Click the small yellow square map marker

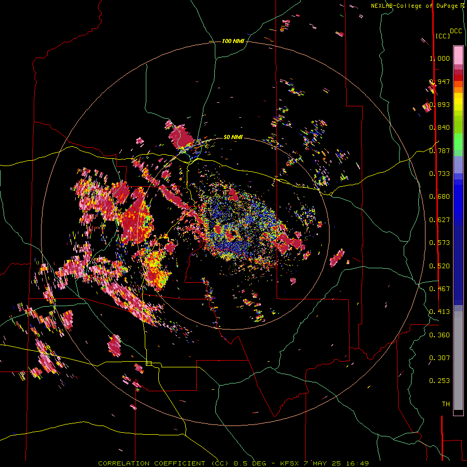pos(148,363)
